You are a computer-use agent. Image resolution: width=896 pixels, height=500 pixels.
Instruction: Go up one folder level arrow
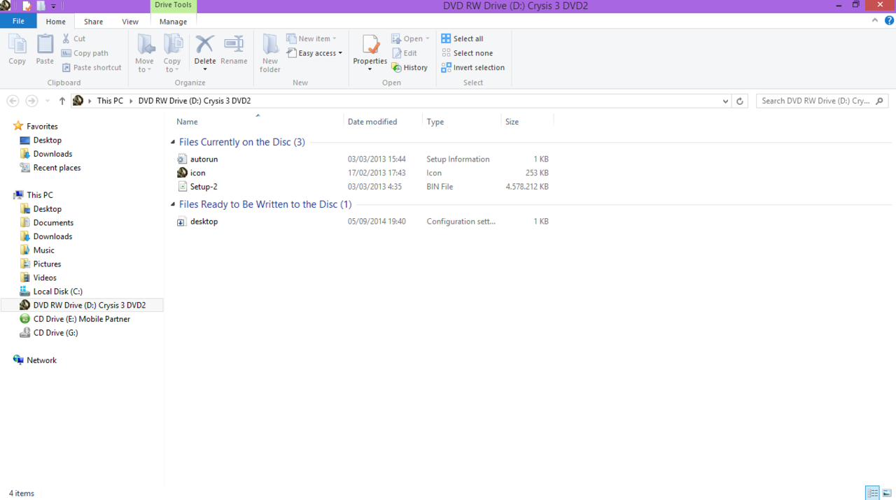pyautogui.click(x=62, y=101)
